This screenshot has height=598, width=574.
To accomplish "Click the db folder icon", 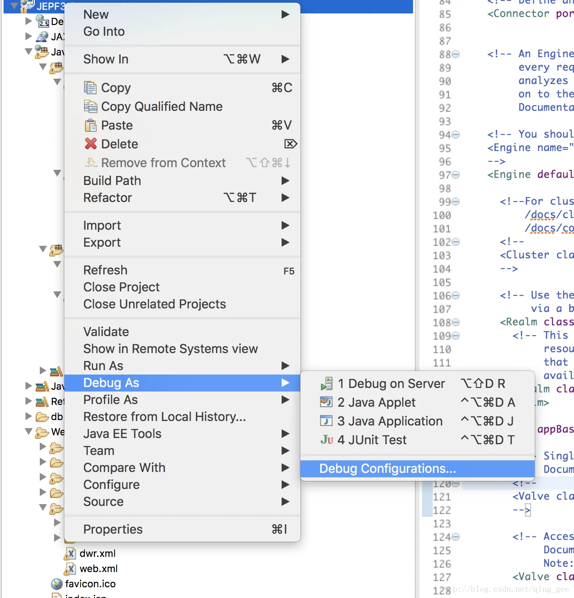I will pyautogui.click(x=42, y=417).
